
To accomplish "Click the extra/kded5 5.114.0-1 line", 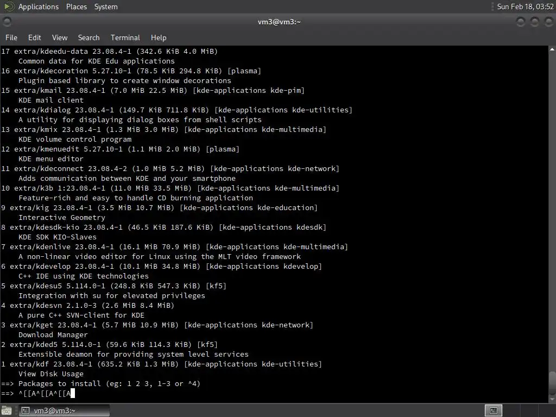I will pyautogui.click(x=109, y=344).
